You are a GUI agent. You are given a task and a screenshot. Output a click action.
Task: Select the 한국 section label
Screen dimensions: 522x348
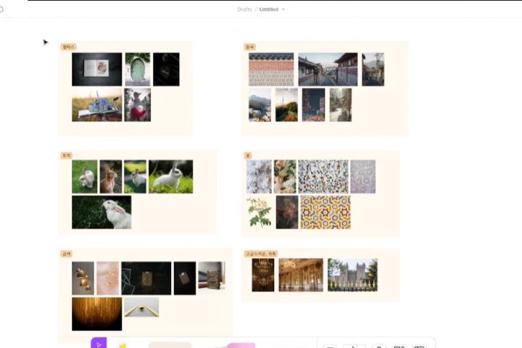pos(250,47)
